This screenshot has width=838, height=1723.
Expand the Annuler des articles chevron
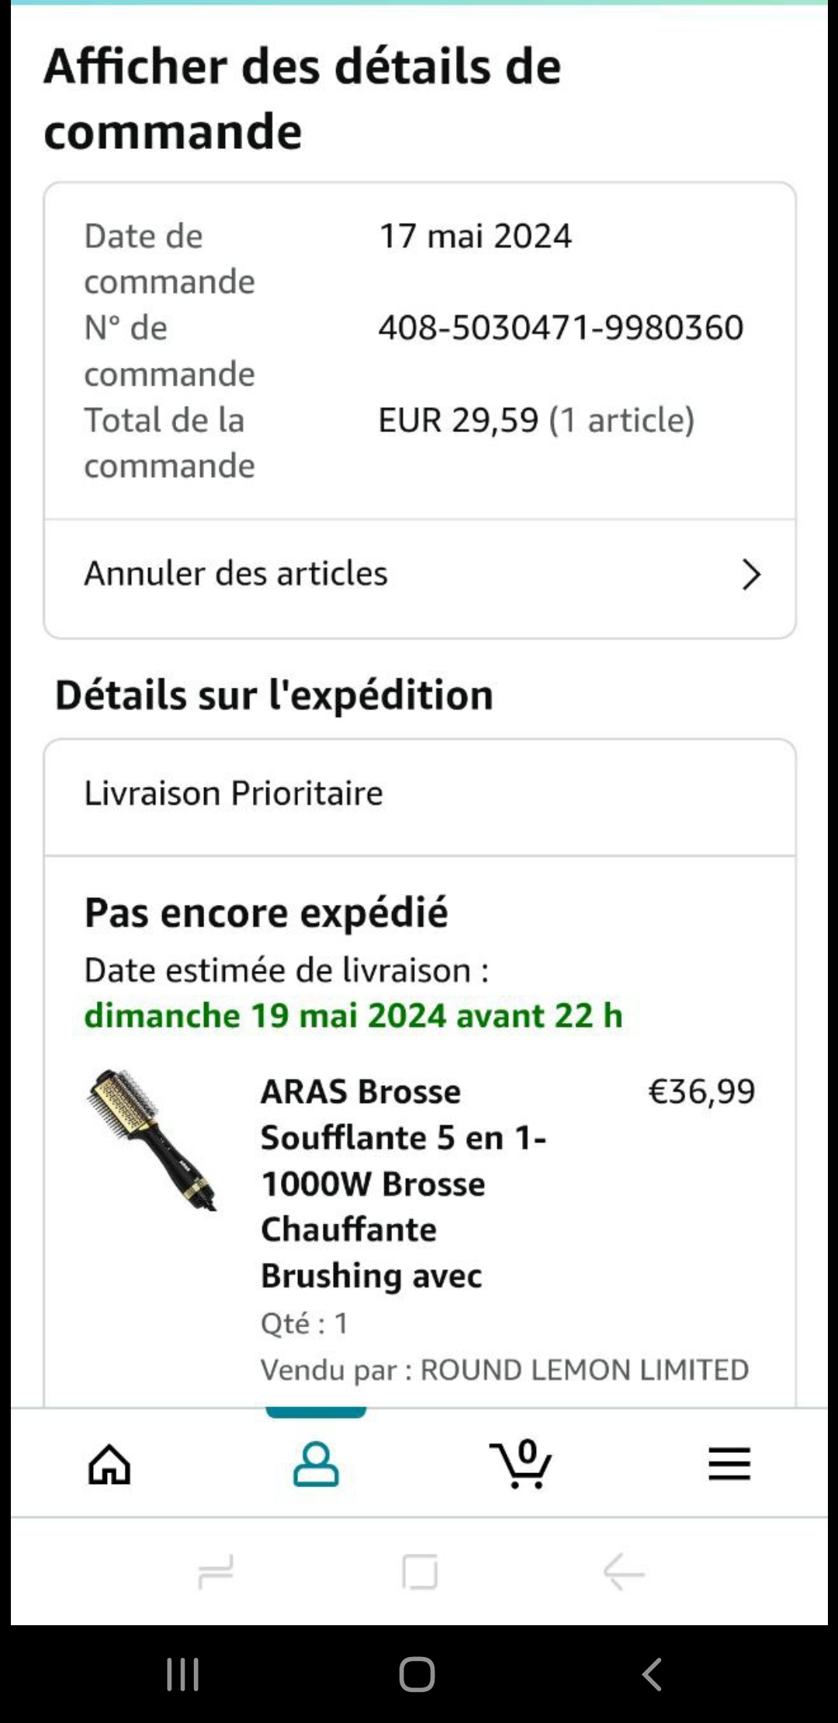click(750, 574)
